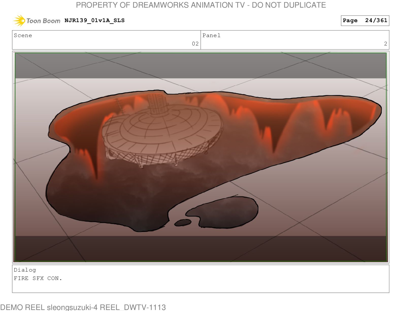Image resolution: width=402 pixels, height=311 pixels.
Task: Click the PROPERTY OF DREAMWORKS header text
Action: (x=201, y=5)
